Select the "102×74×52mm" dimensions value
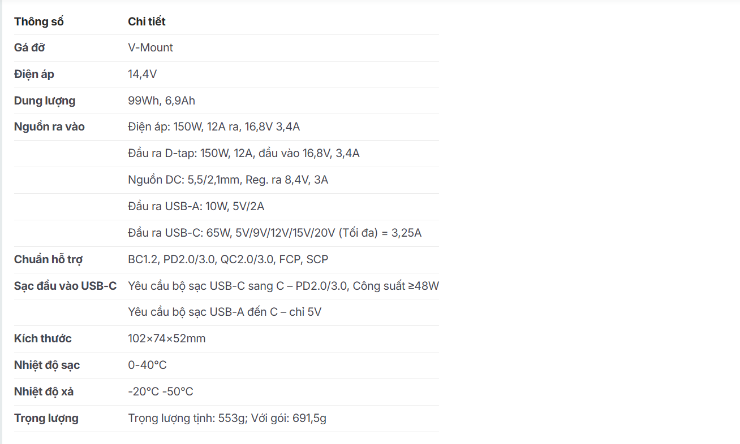The width and height of the screenshot is (740, 444). pyautogui.click(x=167, y=338)
